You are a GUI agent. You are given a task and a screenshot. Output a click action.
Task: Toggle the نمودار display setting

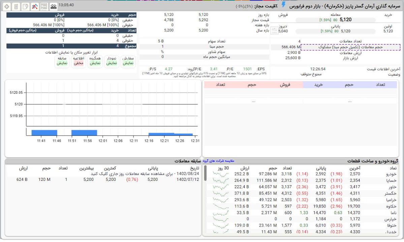112,61
